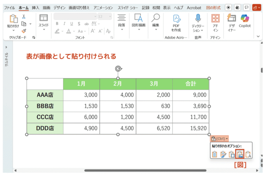Click the rotation handle above table image

click(x=119, y=69)
